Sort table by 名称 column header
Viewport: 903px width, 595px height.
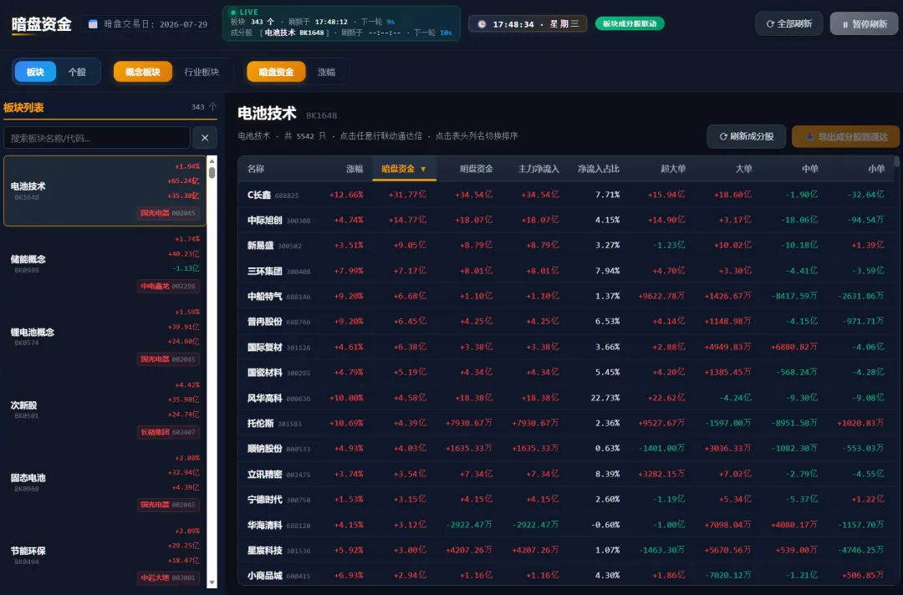pos(256,169)
